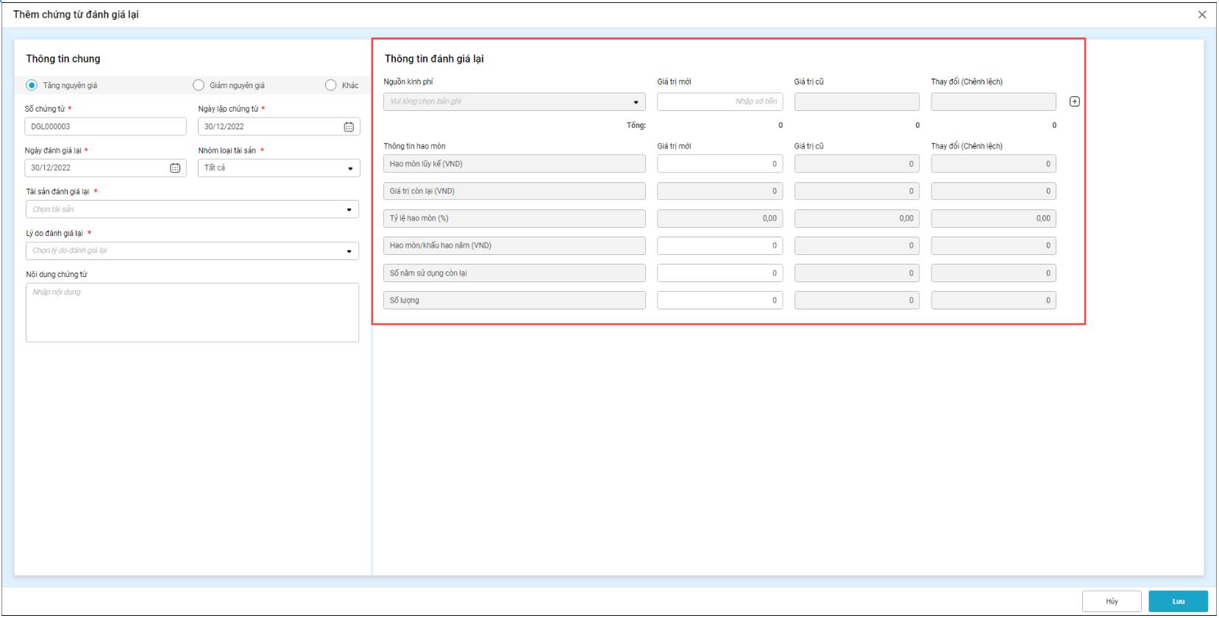
Task: Click the Lưu button to save
Action: (1179, 601)
